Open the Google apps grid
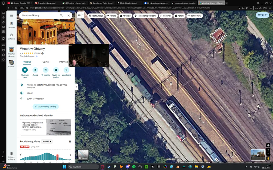 251,15
